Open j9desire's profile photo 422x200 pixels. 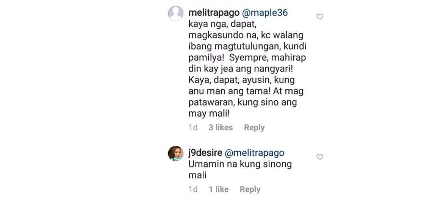[x=176, y=153]
